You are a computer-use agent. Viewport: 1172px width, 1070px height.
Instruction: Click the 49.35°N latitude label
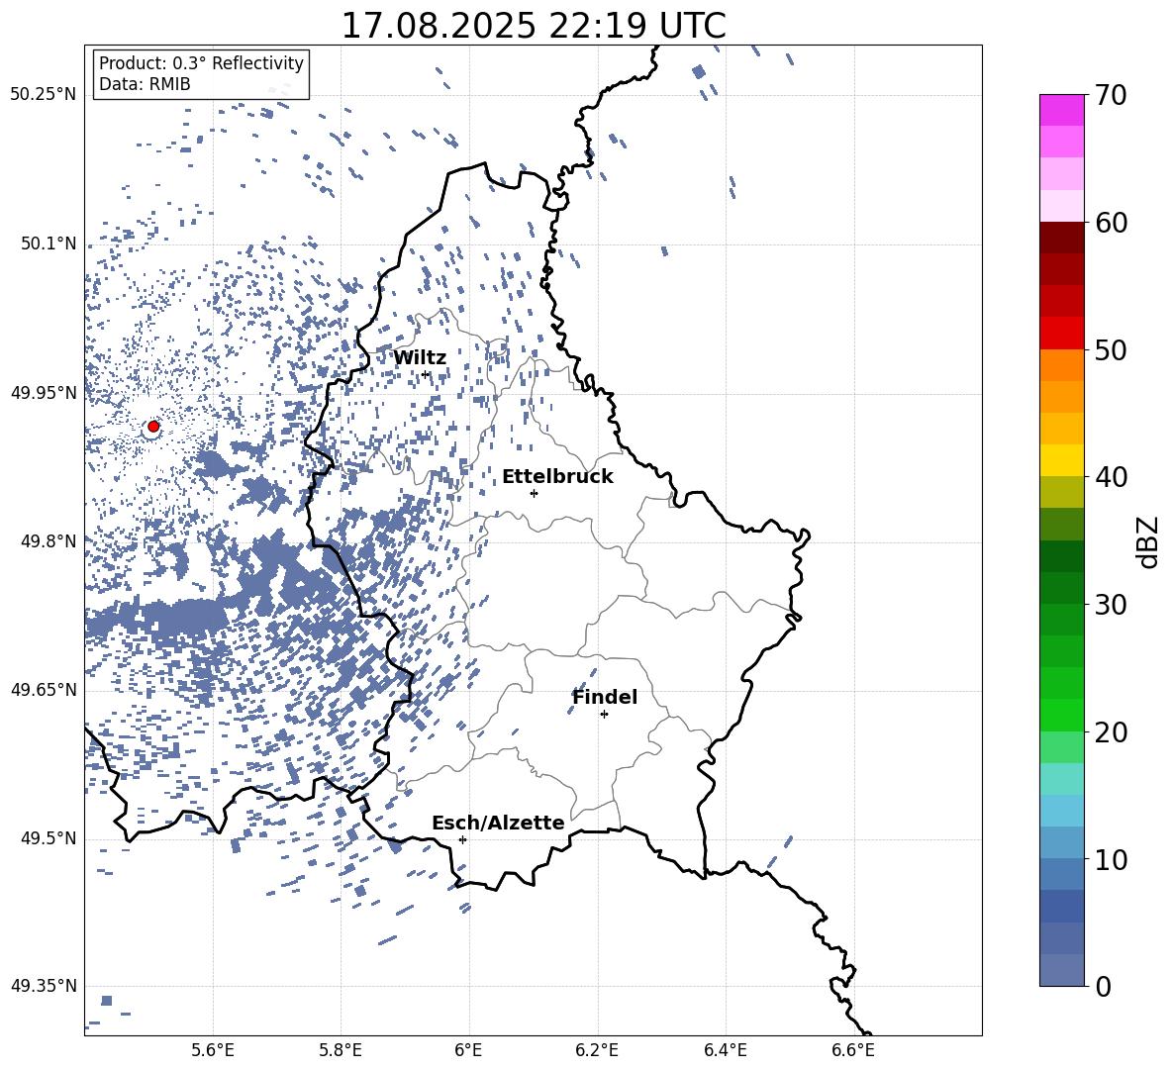pos(43,986)
